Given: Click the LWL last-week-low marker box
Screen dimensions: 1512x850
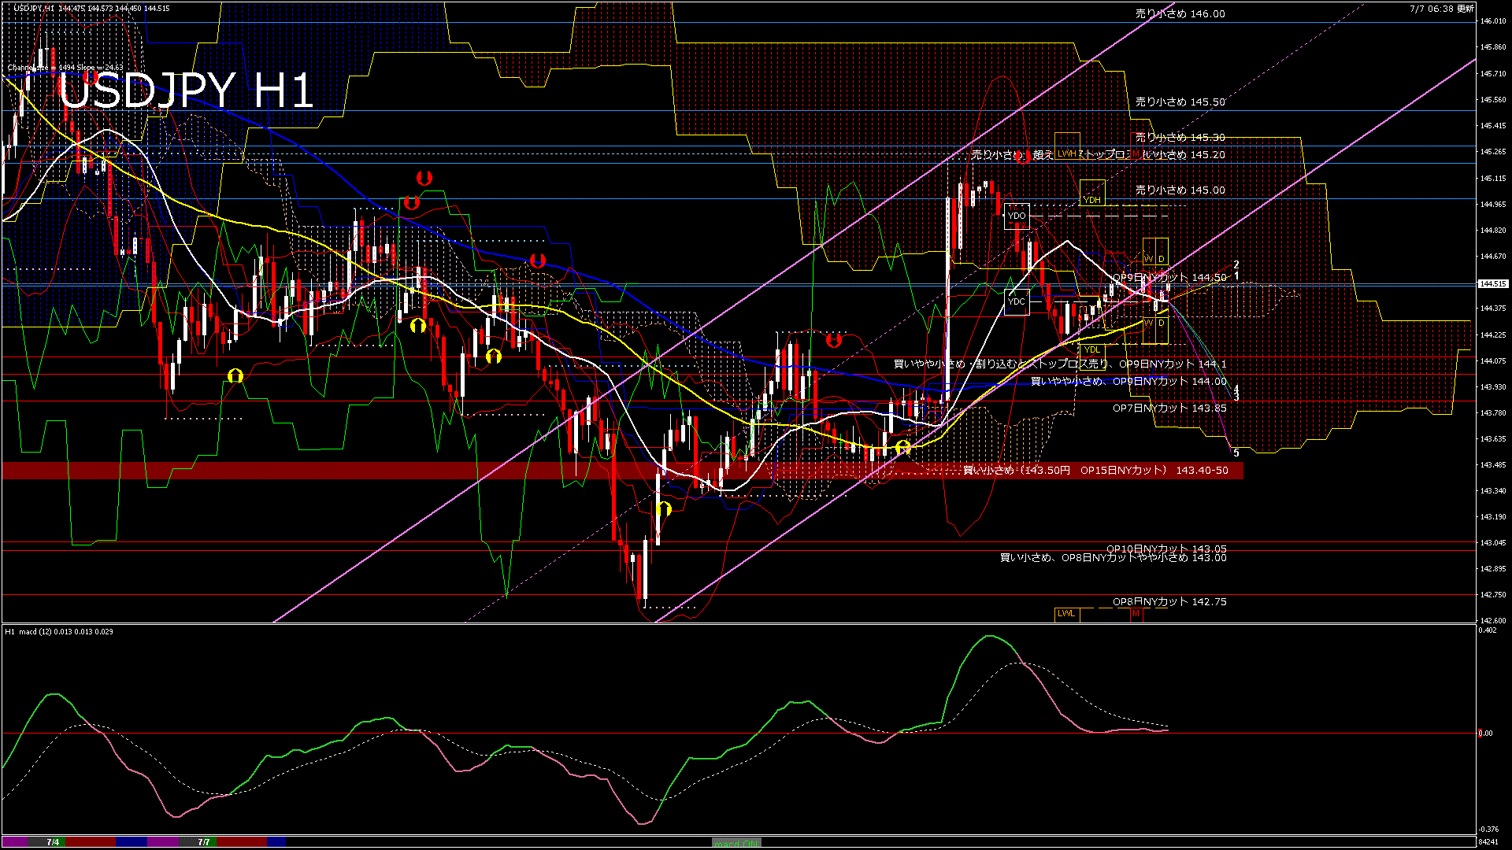Looking at the screenshot, I should [x=1066, y=613].
